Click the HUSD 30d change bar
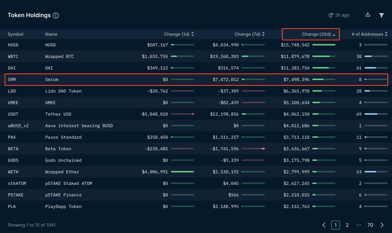Image resolution: width=392 pixels, height=233 pixels. (x=324, y=45)
